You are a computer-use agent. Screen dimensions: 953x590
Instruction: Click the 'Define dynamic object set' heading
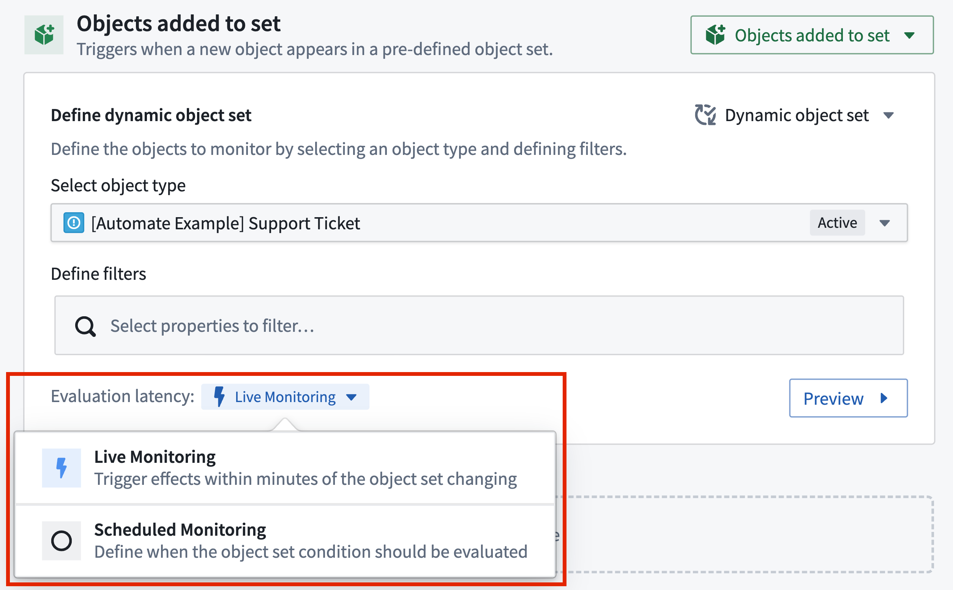click(x=151, y=115)
